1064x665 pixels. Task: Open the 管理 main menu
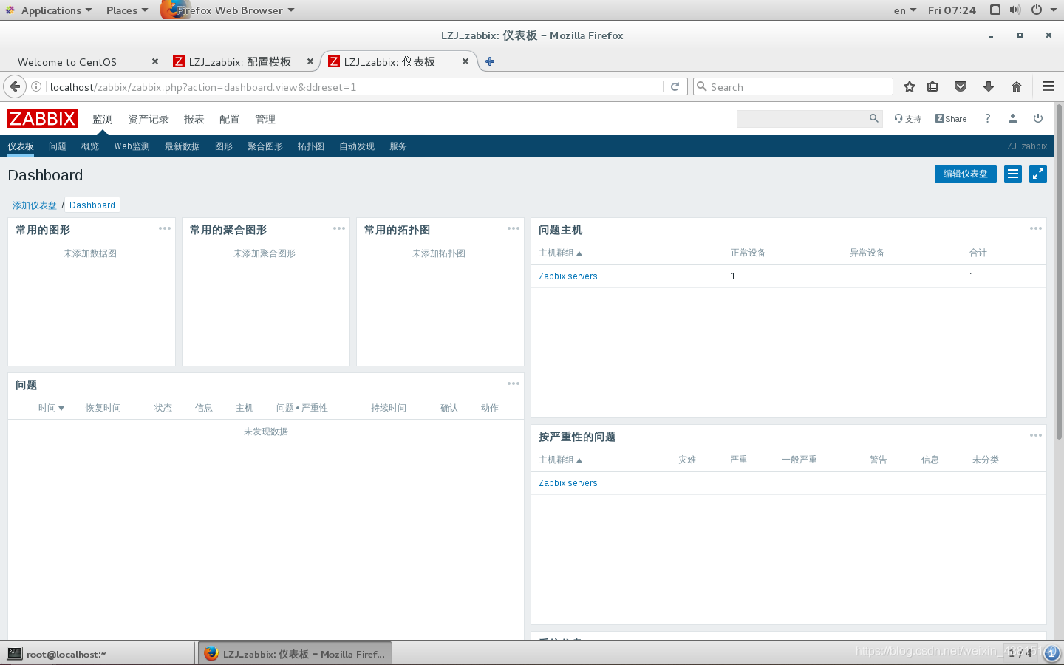click(265, 119)
